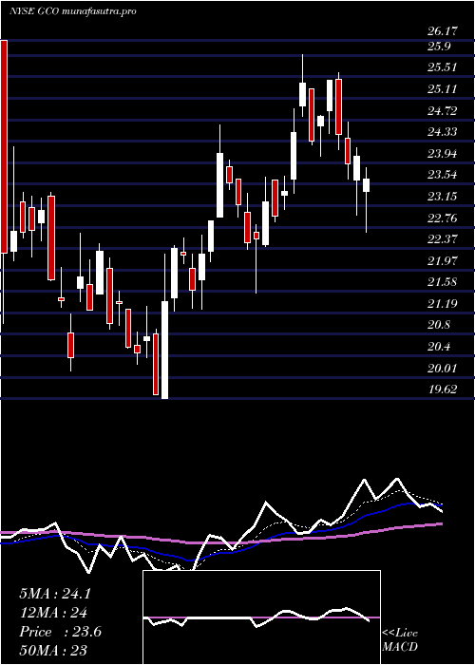Select the 22.76 price axis label
475x665 pixels.
tap(443, 218)
